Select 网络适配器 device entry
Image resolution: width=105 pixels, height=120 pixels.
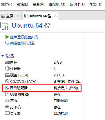tap(19, 88)
